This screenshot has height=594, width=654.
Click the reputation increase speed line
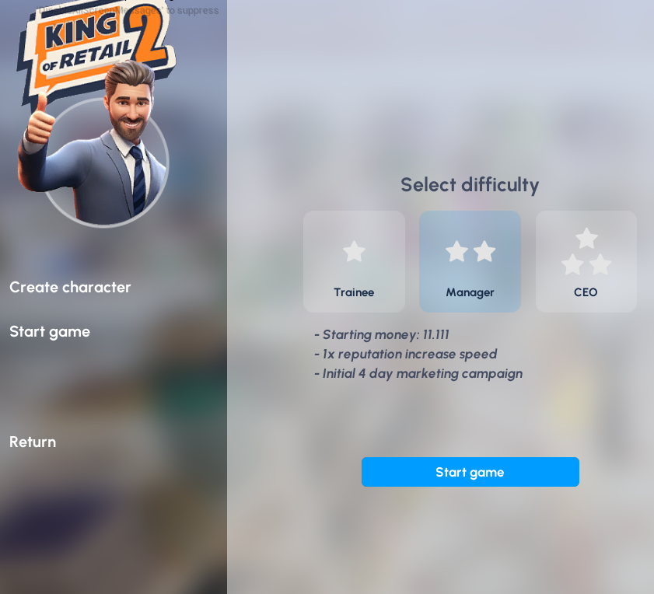pos(405,355)
